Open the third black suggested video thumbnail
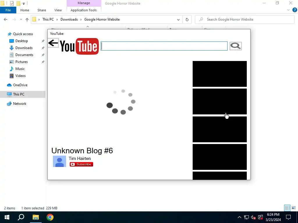 click(x=220, y=129)
